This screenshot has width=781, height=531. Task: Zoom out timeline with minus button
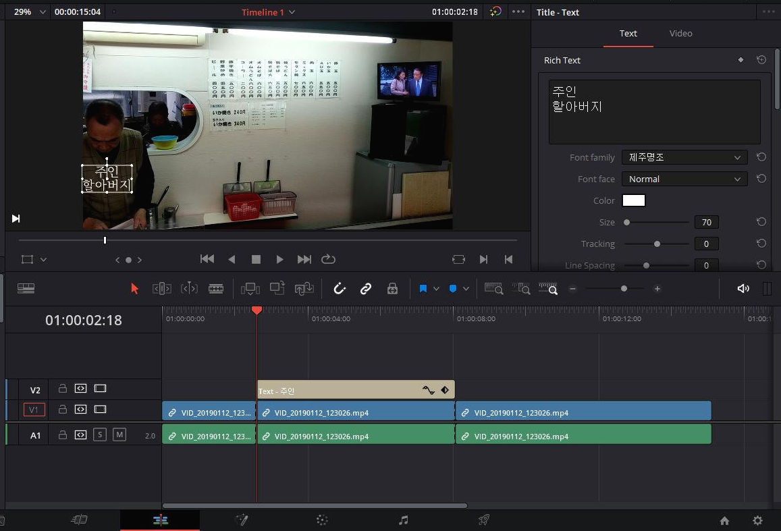[x=573, y=289]
